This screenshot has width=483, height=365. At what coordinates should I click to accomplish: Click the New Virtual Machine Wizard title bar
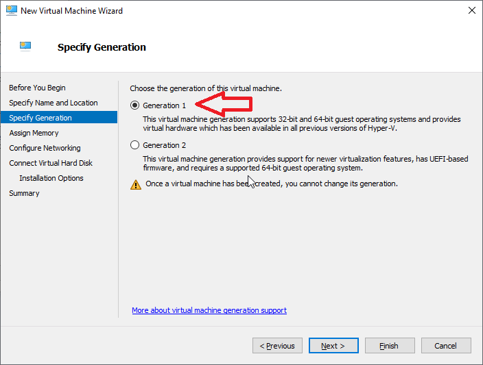pos(240,11)
